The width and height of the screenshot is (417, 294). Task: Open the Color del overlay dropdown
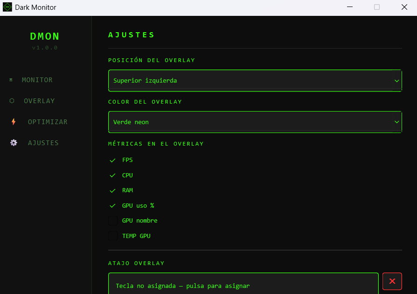(255, 122)
